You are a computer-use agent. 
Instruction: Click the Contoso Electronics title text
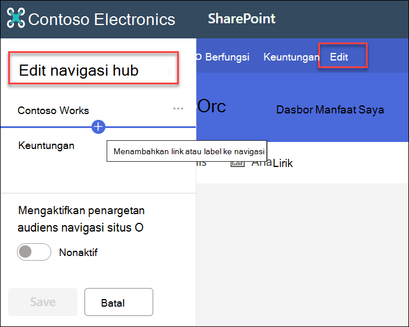coord(101,19)
